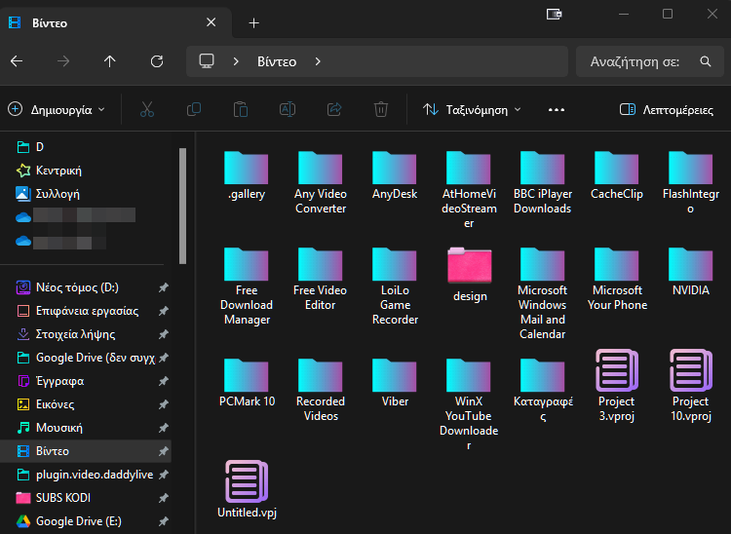Viewport: 731px width, 534px height.
Task: Unpin Μουσική from quick access
Action: click(163, 428)
